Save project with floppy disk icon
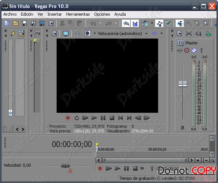Viewport: 218px width, 183px height. click(24, 23)
